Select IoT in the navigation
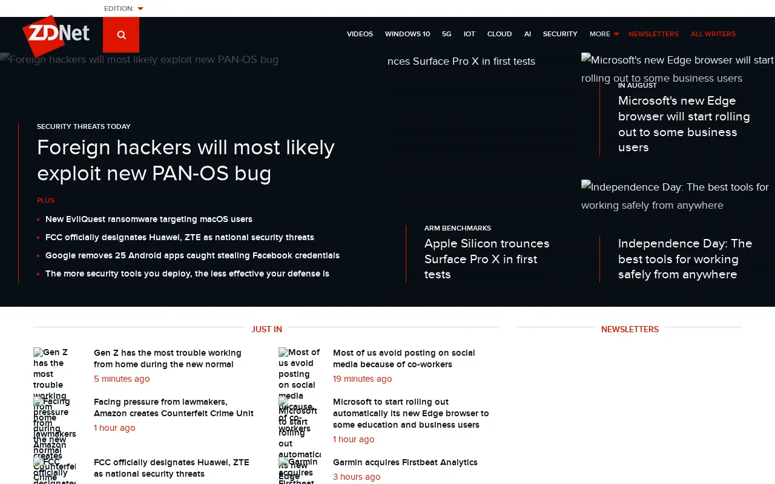 (x=469, y=34)
